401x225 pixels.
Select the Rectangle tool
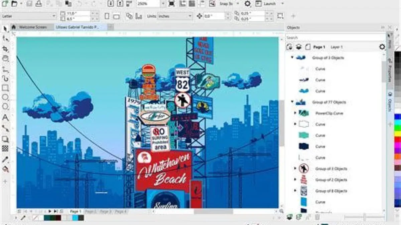5,88
